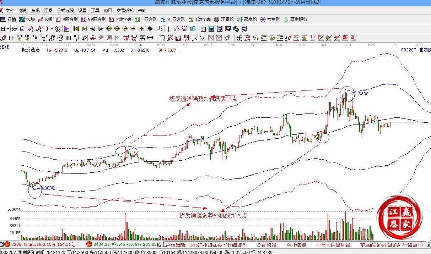The image size is (431, 254).
Task: Open the 江恩 menu
Action: 48,11
